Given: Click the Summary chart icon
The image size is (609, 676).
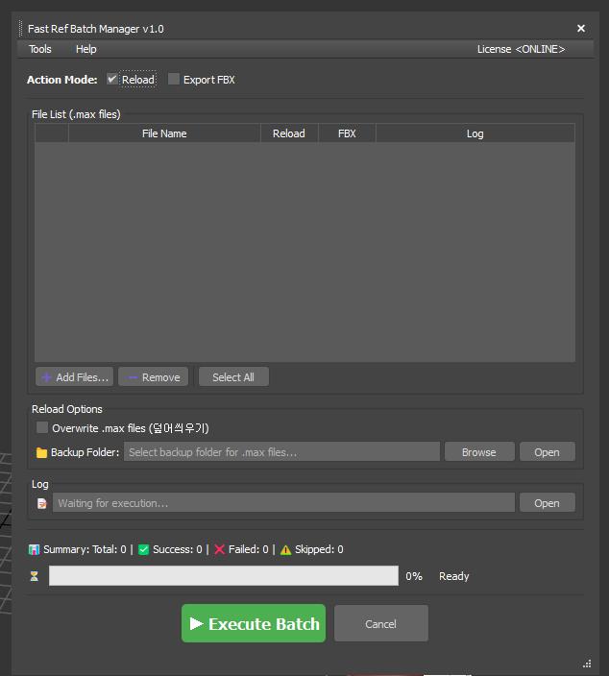Looking at the screenshot, I should [35, 550].
